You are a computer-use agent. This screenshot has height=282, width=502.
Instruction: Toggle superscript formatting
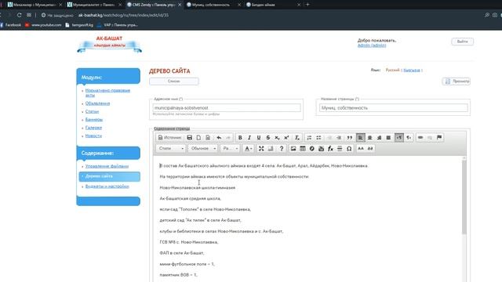[286, 138]
